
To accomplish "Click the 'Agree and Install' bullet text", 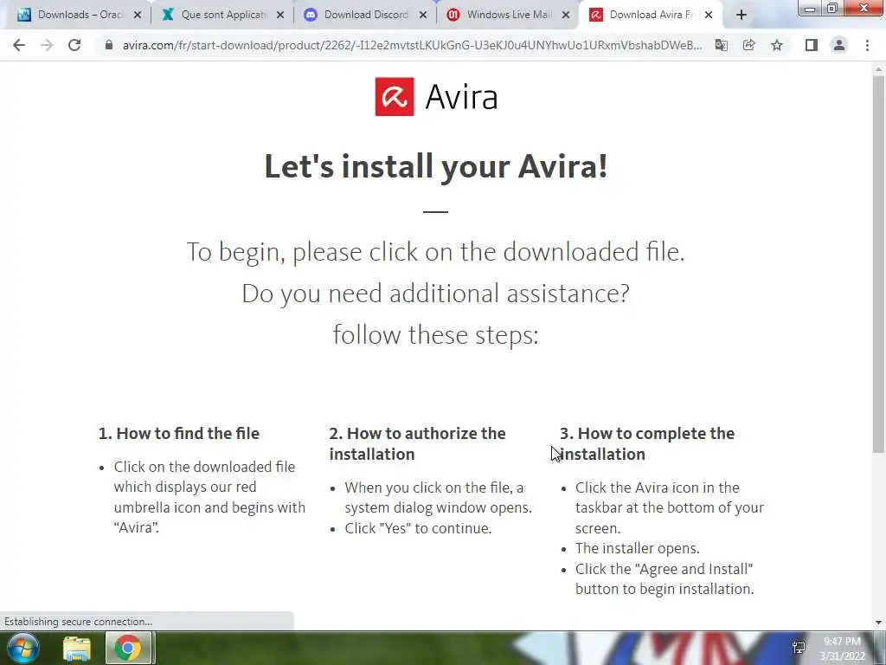I will coord(664,579).
